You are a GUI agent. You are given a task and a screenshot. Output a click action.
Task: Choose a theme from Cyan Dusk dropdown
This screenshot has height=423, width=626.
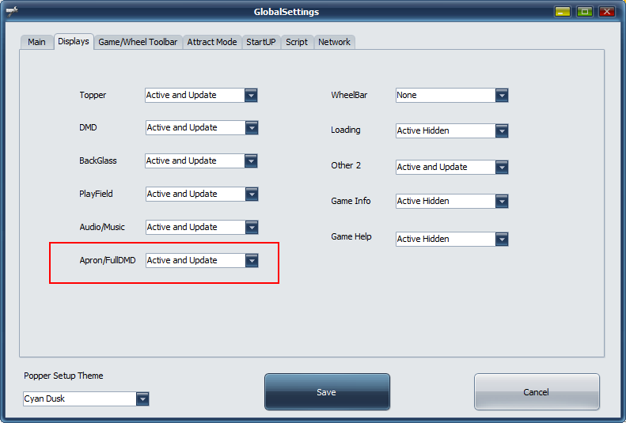tap(142, 398)
